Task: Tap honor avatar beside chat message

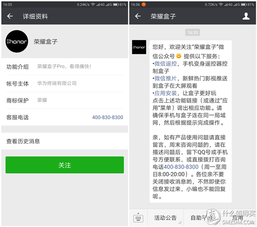Action: click(x=139, y=47)
